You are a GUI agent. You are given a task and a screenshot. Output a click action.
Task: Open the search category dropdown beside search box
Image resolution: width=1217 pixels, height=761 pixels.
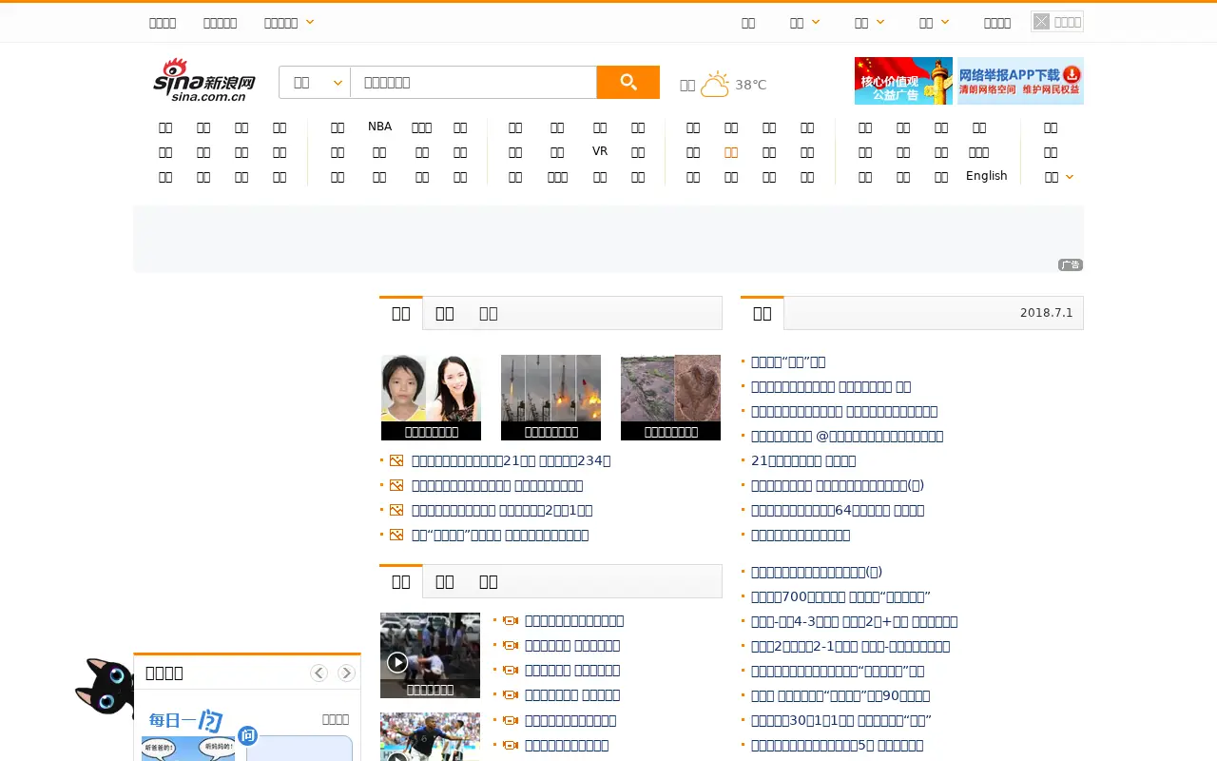coord(315,83)
